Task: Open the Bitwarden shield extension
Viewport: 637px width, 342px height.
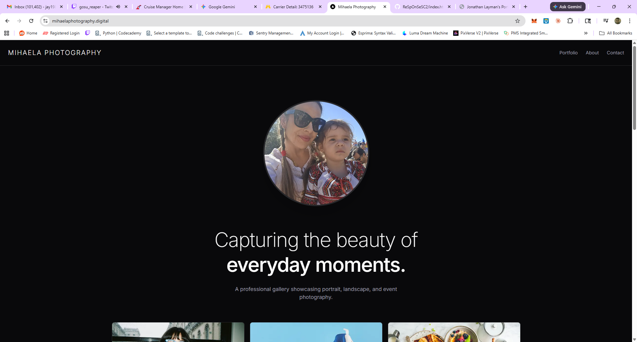Action: (546, 21)
